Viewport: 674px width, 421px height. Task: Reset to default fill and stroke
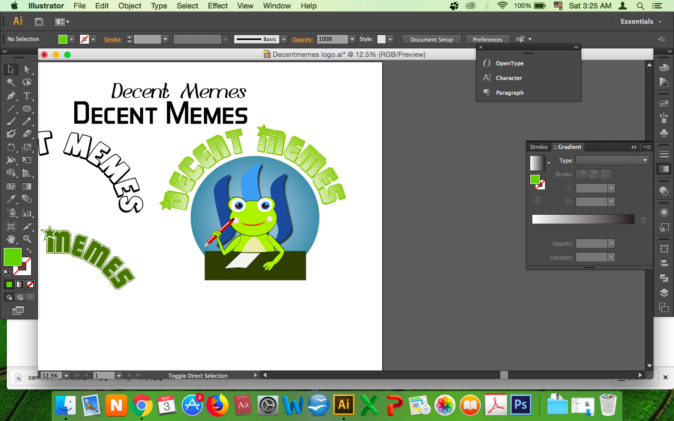tap(6, 273)
